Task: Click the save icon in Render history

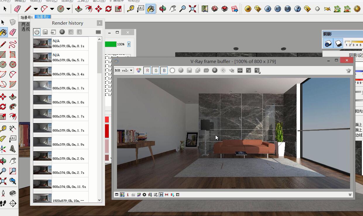Action: (45, 32)
